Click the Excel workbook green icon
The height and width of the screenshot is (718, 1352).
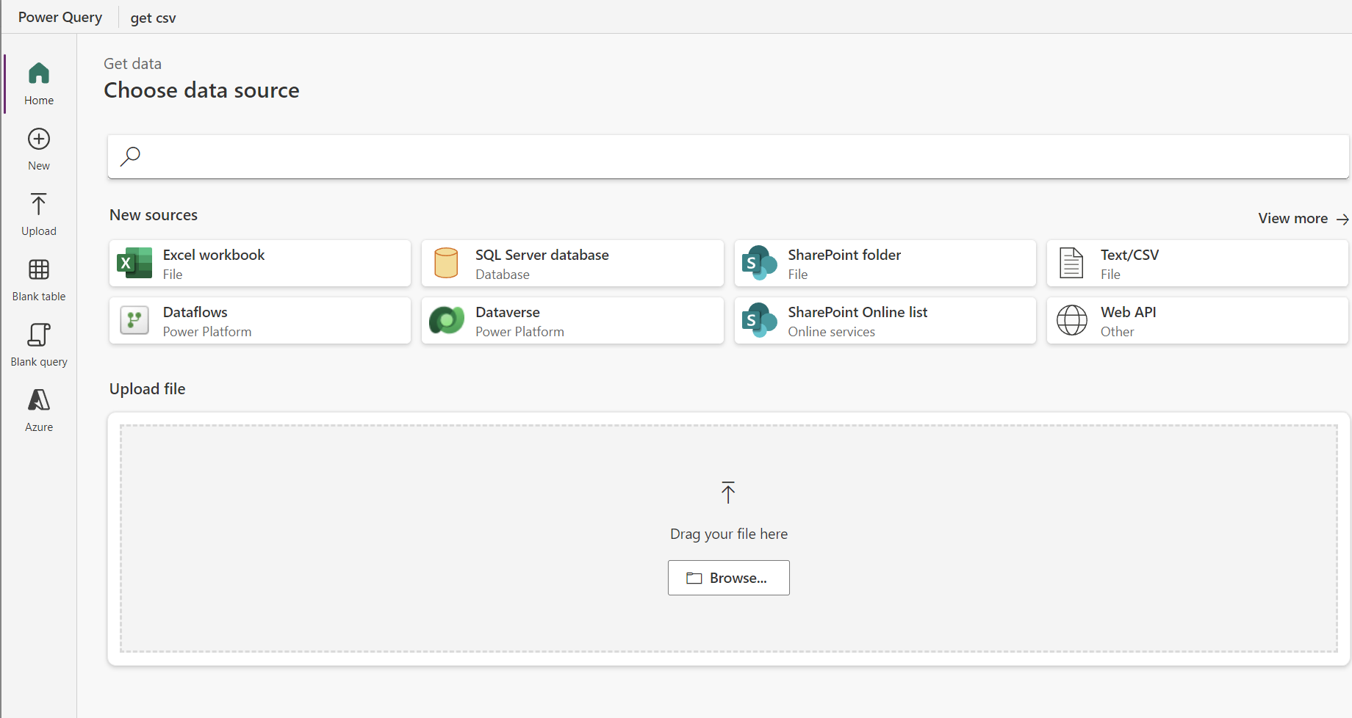[x=134, y=263]
